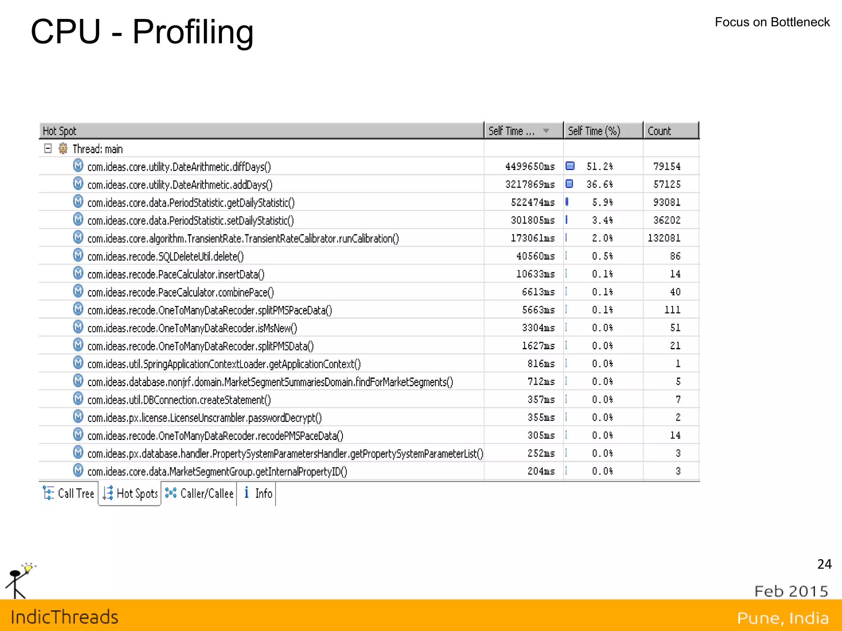Click method icon beside LicenseUnscrambler.passwordDecrypt()
Image resolution: width=842 pixels, height=631 pixels.
point(78,417)
